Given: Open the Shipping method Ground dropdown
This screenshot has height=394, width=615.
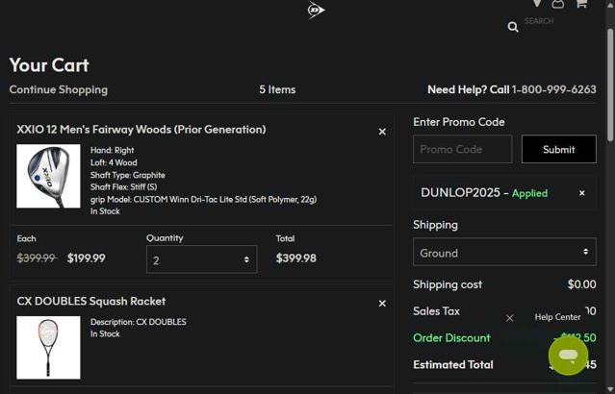Looking at the screenshot, I should (504, 252).
